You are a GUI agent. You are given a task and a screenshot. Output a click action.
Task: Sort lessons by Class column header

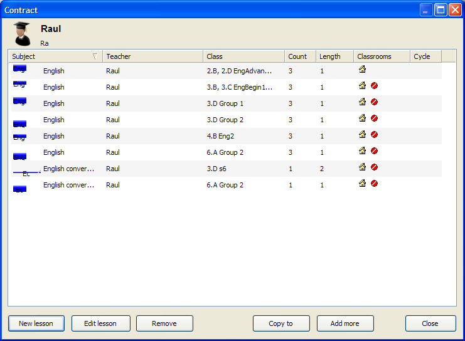pos(243,56)
